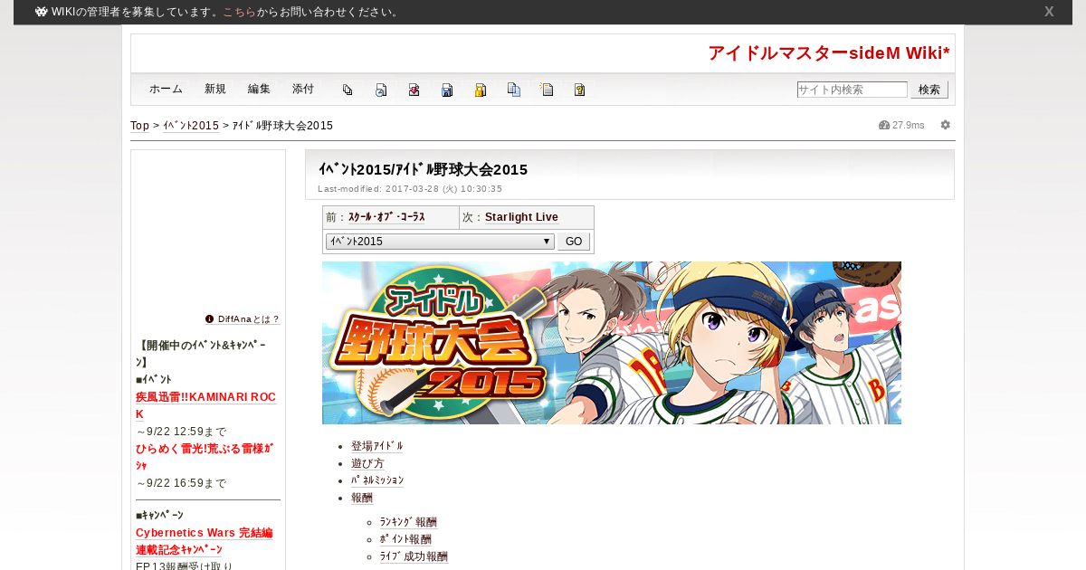Screen dimensions: 1086x570
Task: Jump to ﾎﾟｲﾝﾄ報酬 subsection
Action: click(x=405, y=539)
